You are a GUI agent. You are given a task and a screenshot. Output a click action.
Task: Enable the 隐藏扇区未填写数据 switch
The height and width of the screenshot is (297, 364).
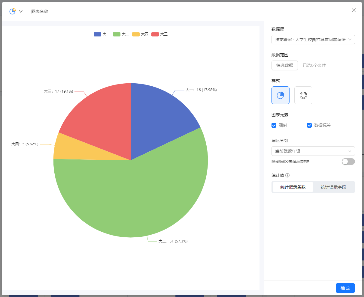click(x=348, y=162)
